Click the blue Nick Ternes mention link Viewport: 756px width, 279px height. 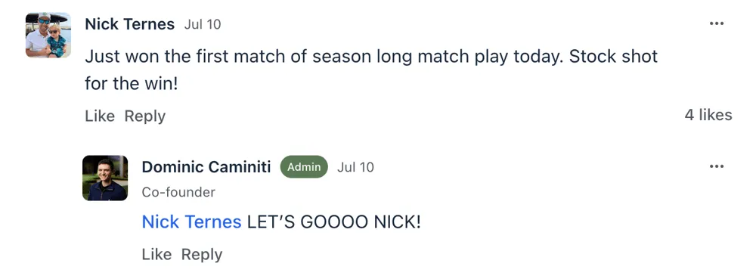point(191,222)
